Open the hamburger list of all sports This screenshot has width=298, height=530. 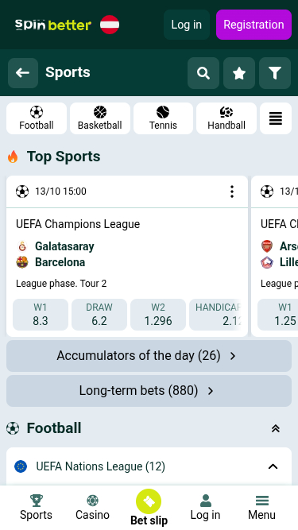(276, 118)
